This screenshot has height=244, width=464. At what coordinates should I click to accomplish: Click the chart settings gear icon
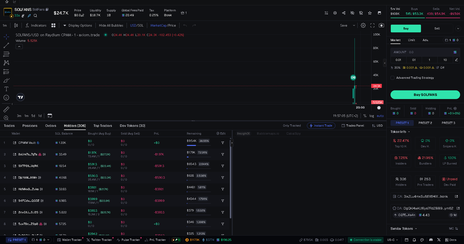(363, 26)
